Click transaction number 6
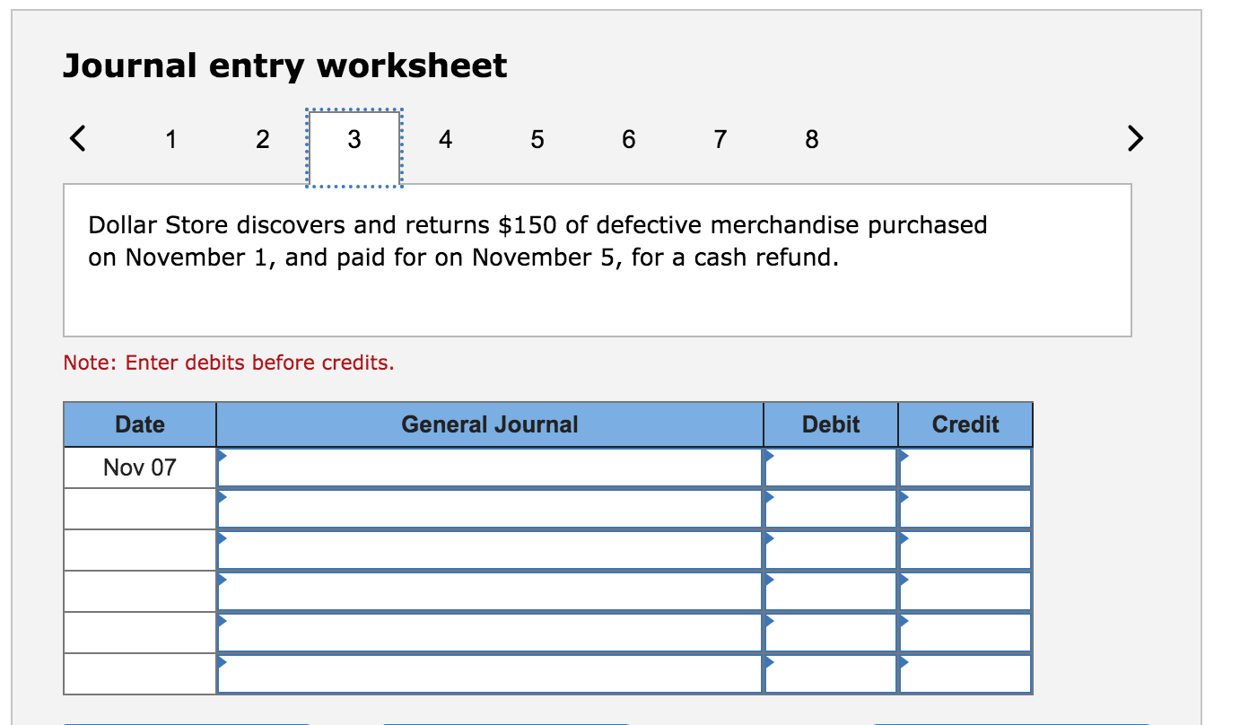The height and width of the screenshot is (725, 1240). pyautogui.click(x=628, y=139)
